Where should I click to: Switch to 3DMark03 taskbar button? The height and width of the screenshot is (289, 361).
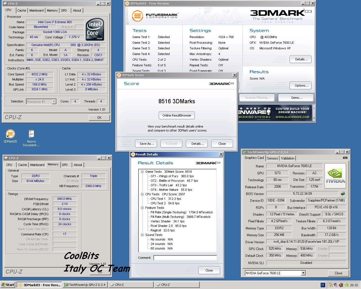click(x=39, y=285)
